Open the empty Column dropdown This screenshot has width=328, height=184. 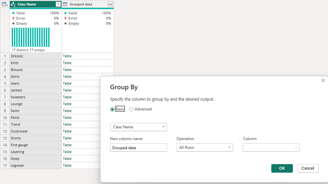pyautogui.click(x=271, y=147)
